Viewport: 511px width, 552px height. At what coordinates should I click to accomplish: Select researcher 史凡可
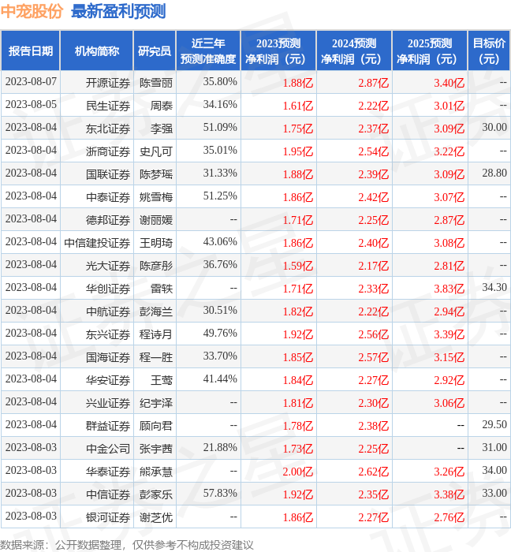[x=156, y=151]
